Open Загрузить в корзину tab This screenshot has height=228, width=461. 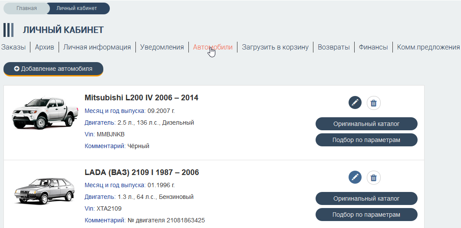coord(275,47)
